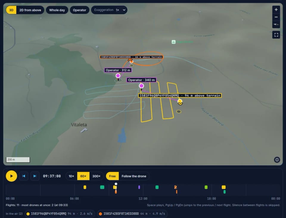Click the green point-of-interest icon on the map

coord(173,42)
